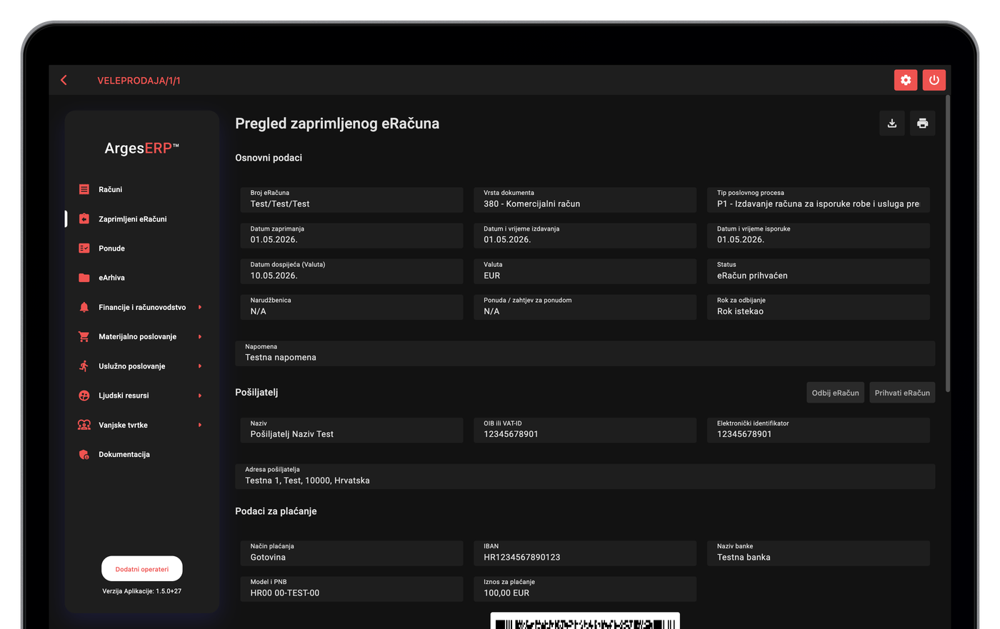1000x629 pixels.
Task: Click the eArhiva folder icon
Action: pyautogui.click(x=84, y=278)
